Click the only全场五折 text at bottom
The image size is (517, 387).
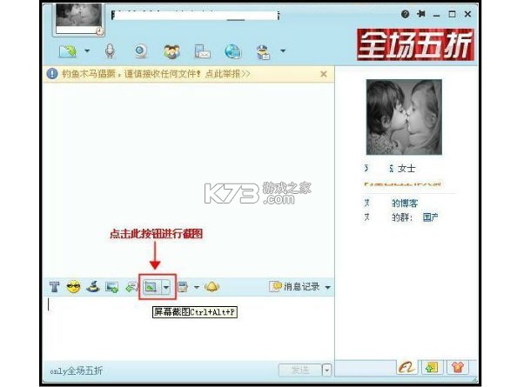tap(77, 370)
